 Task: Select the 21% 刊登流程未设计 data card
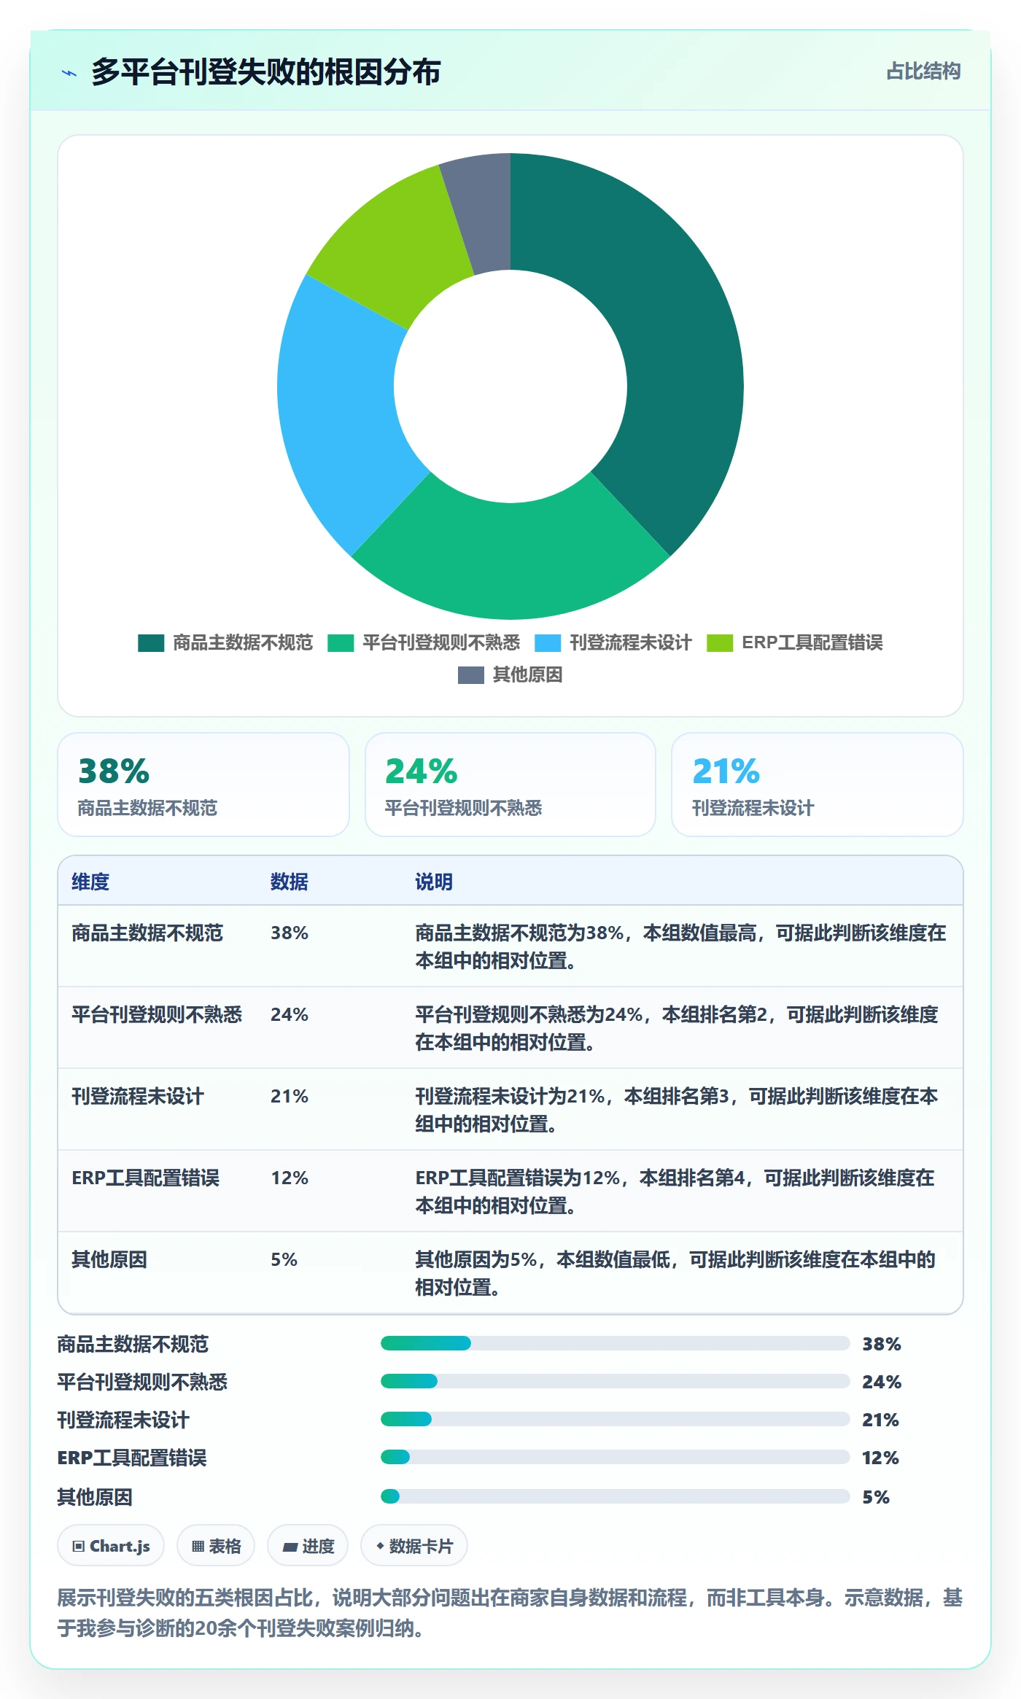coord(818,785)
